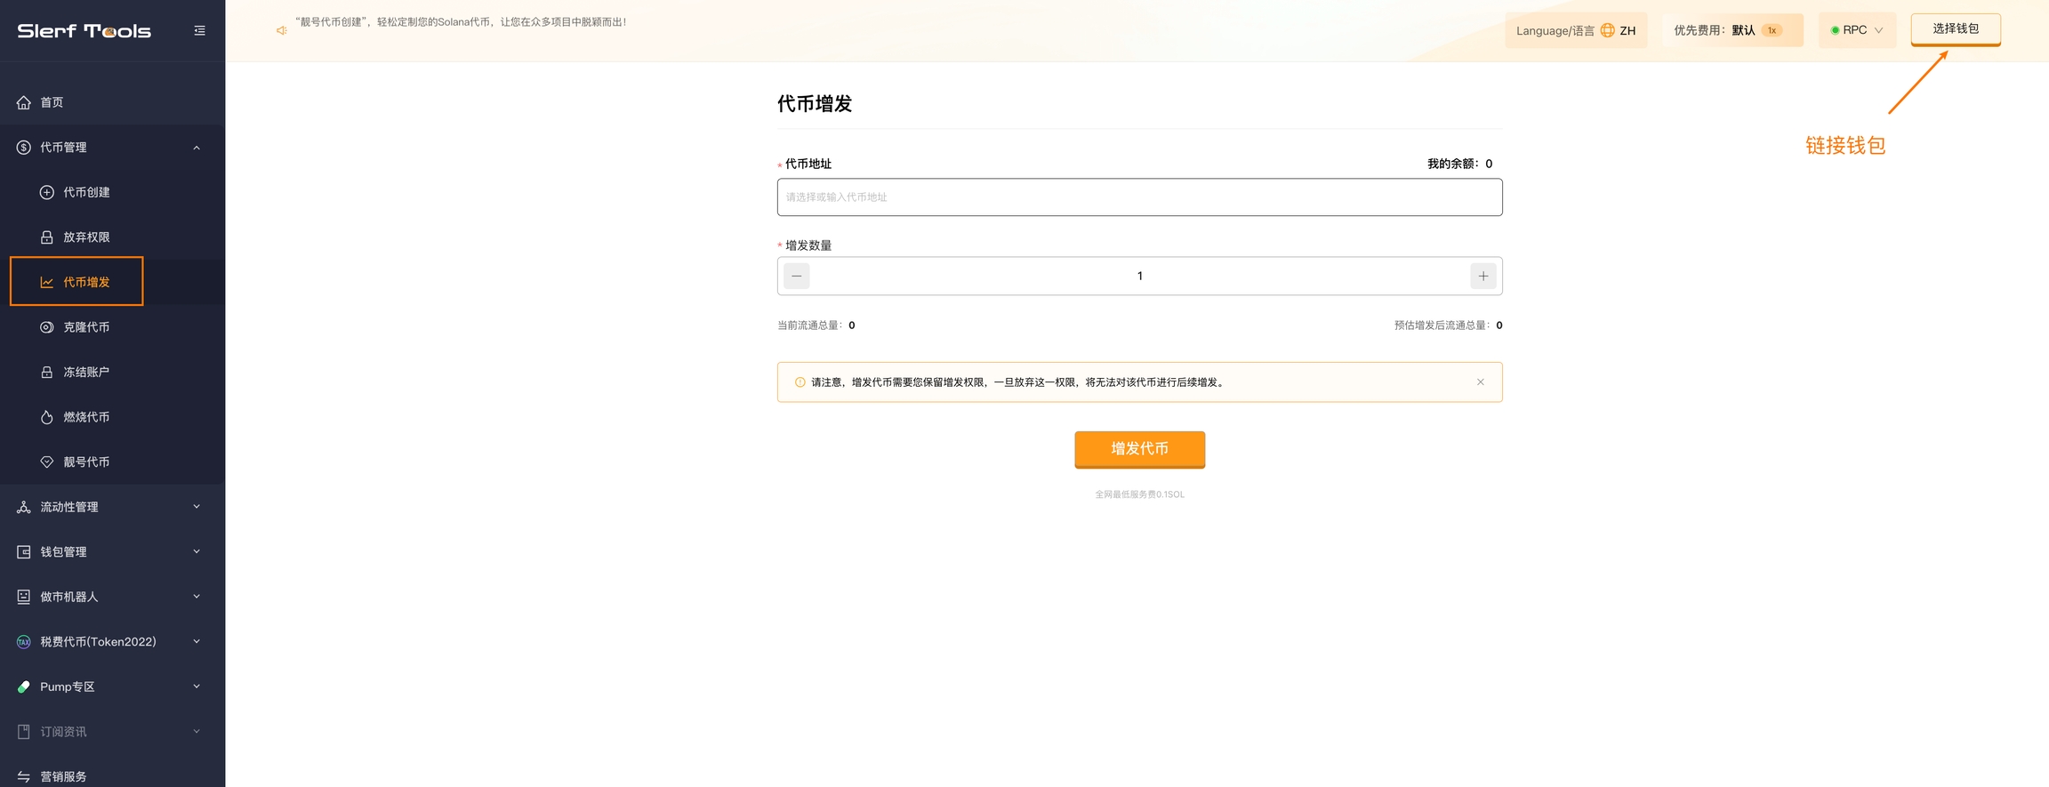The height and width of the screenshot is (787, 2049).
Task: Click the 选择钱包 connect wallet button
Action: coord(1955,29)
